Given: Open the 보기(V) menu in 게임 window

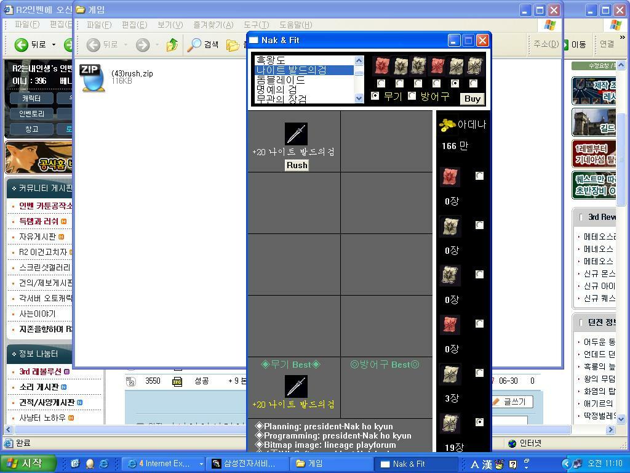Looking at the screenshot, I should click(x=170, y=25).
